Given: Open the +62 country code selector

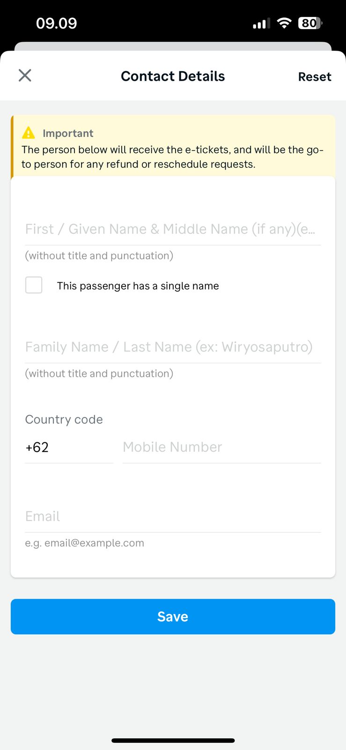Looking at the screenshot, I should (x=69, y=447).
